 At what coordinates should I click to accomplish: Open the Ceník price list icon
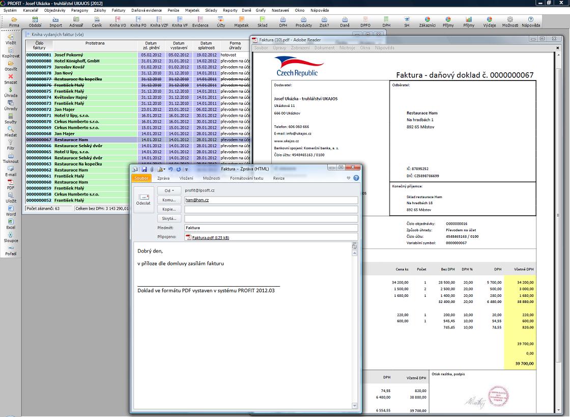coord(97,22)
